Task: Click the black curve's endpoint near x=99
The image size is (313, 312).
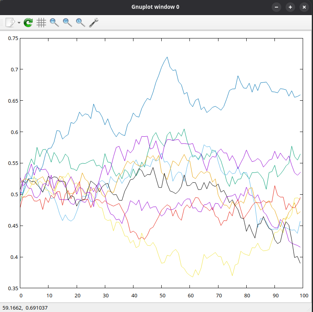Action: [x=300, y=263]
